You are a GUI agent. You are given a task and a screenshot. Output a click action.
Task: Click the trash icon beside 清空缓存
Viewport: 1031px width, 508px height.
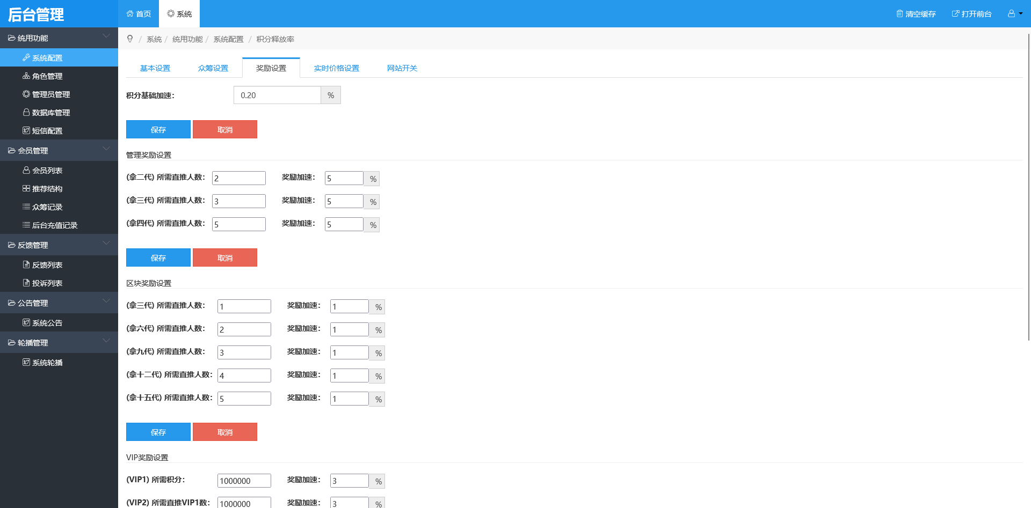[899, 13]
